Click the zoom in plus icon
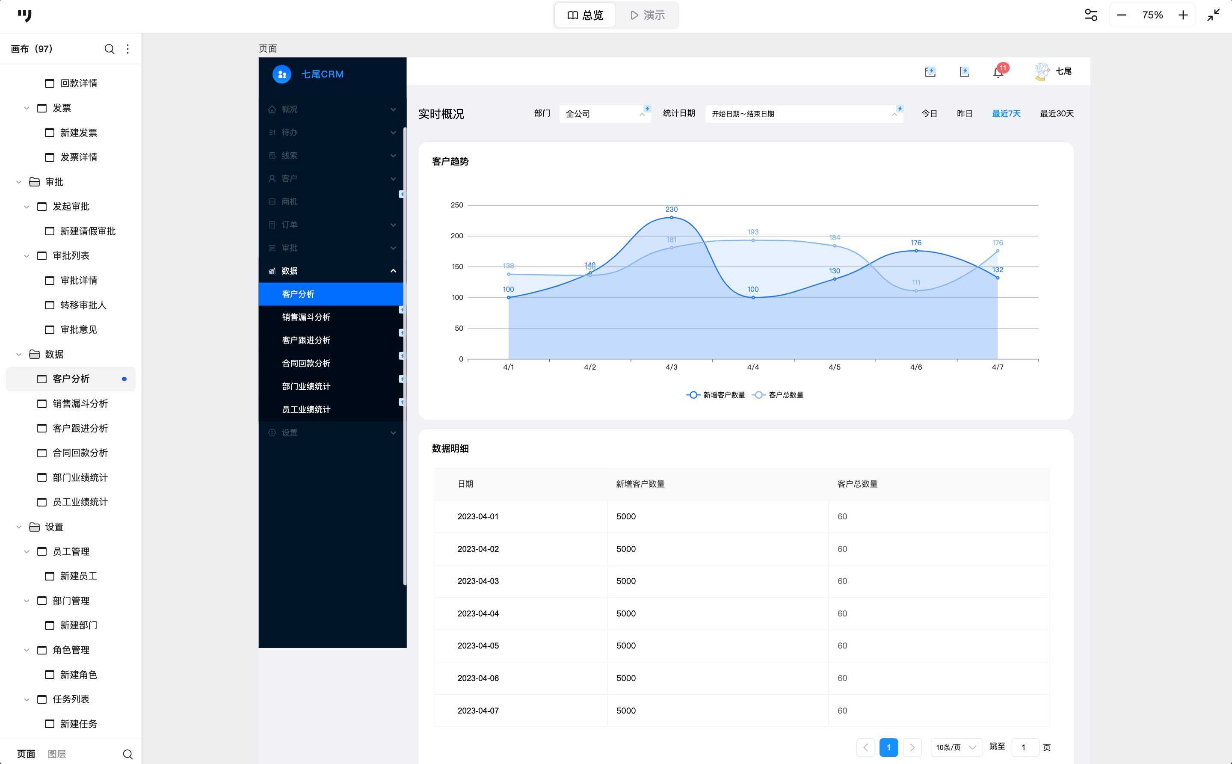 (1183, 15)
